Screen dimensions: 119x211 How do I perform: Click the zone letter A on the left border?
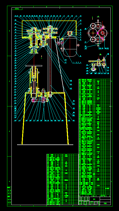(9, 181)
